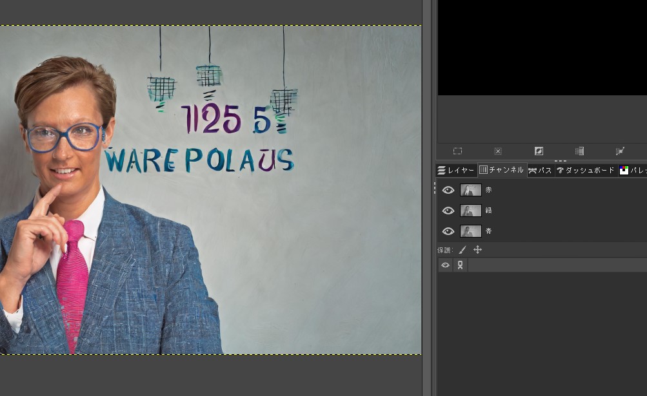Screen dimensions: 647x396
Task: Select the 赤 channel thumbnail
Action: pos(470,190)
